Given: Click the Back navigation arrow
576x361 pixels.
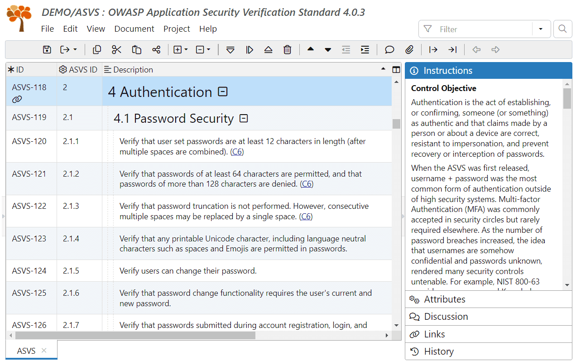Looking at the screenshot, I should point(476,50).
